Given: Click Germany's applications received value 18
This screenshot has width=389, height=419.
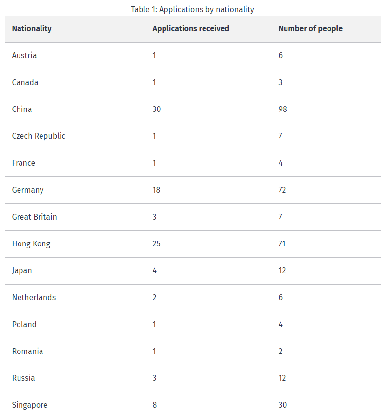Looking at the screenshot, I should (156, 190).
